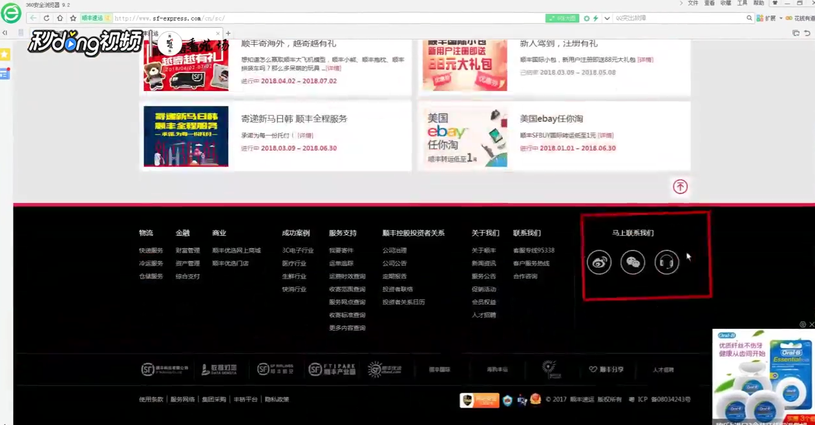Click the orange security certification badge
The width and height of the screenshot is (815, 425).
point(479,400)
